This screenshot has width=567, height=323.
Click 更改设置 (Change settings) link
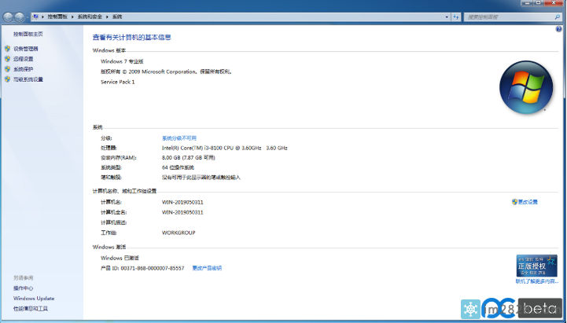(x=527, y=202)
